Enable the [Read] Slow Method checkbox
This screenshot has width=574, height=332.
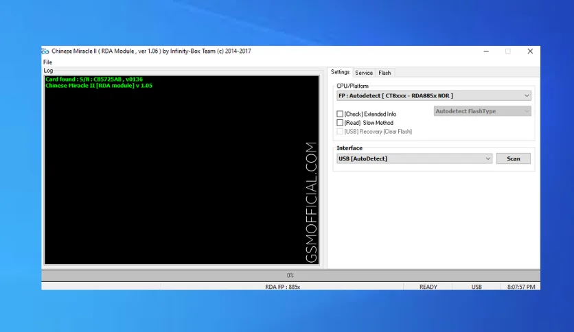click(x=340, y=123)
